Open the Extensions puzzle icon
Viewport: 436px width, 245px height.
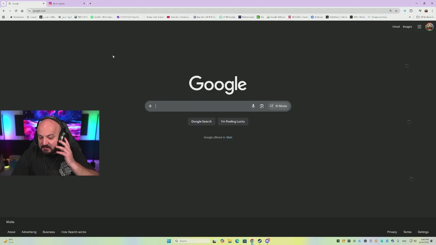[x=411, y=11]
